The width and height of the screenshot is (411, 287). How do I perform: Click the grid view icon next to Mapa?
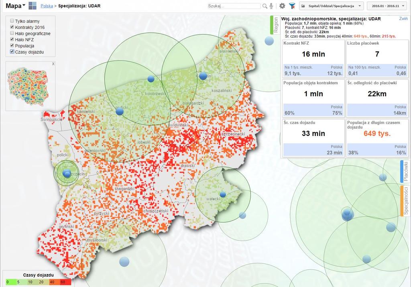tap(33, 6)
